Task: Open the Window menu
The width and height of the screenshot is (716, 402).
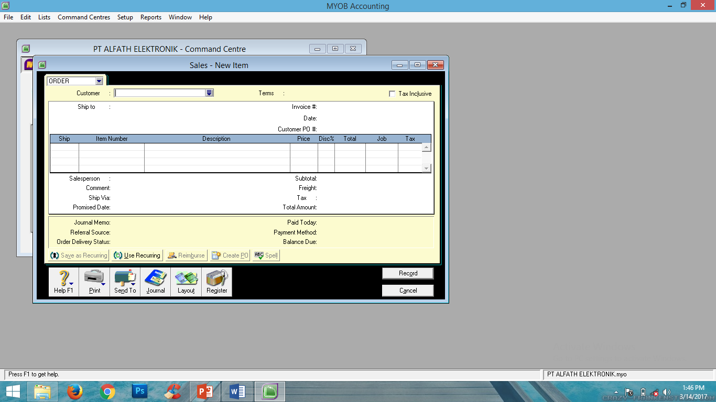Action: pos(180,17)
